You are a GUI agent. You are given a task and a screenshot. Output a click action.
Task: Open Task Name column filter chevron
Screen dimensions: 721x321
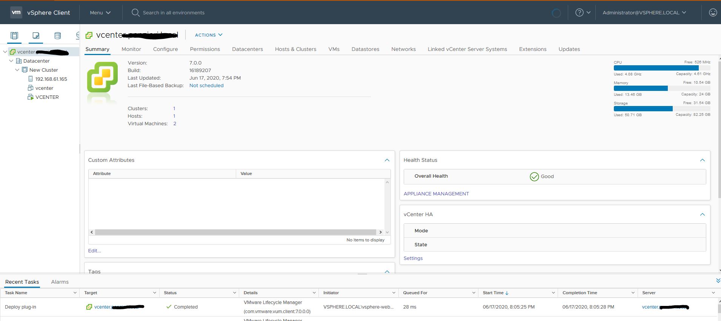pos(75,293)
